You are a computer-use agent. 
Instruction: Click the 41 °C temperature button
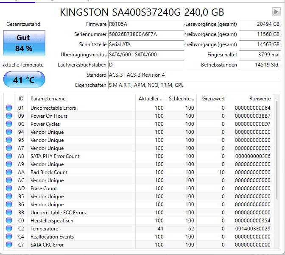coord(24,80)
